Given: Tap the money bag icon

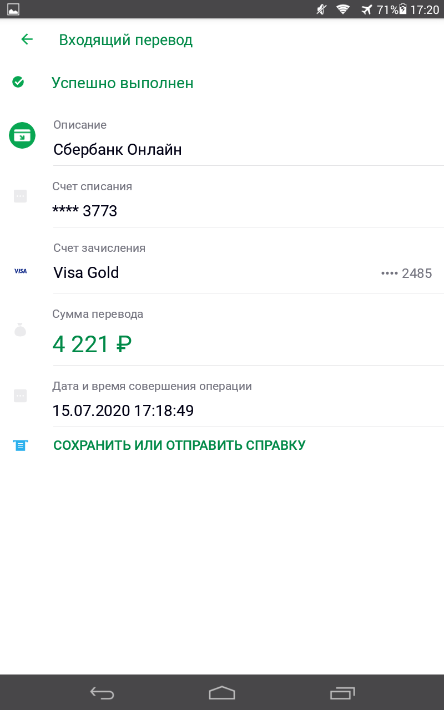Looking at the screenshot, I should (x=20, y=330).
